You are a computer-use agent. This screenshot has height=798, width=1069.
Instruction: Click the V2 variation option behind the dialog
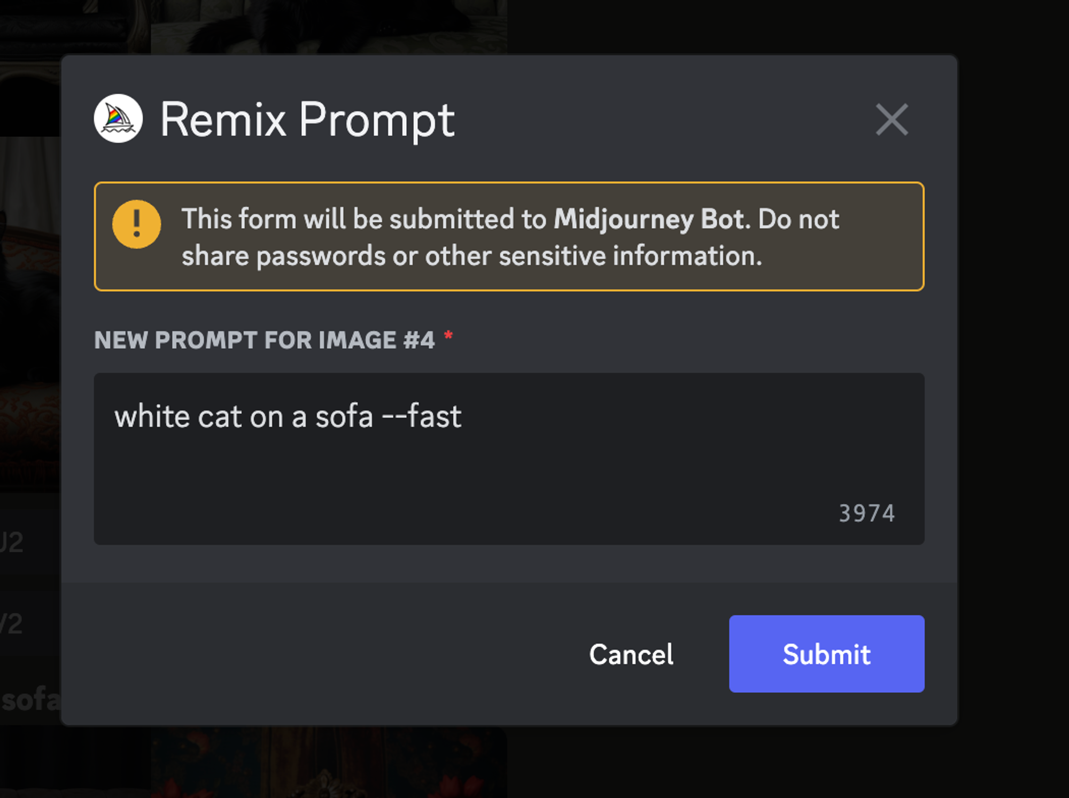[11, 623]
